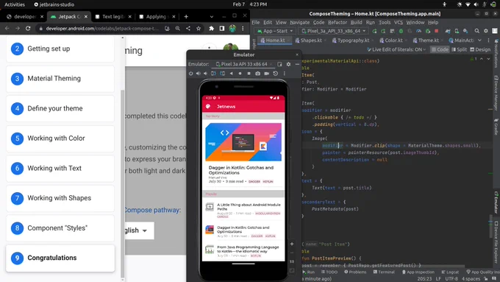This screenshot has height=282, width=500.
Task: Raise emulator volume with volume up icon
Action: [x=198, y=74]
